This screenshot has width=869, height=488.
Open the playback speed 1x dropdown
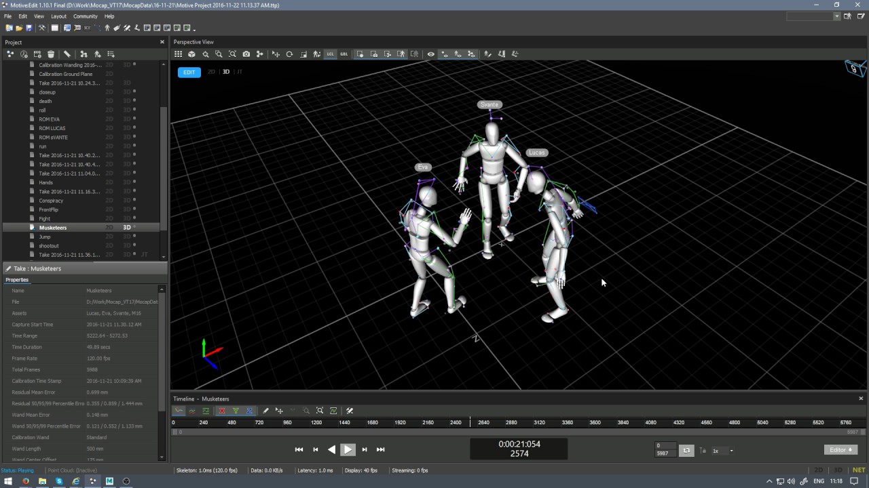[722, 451]
